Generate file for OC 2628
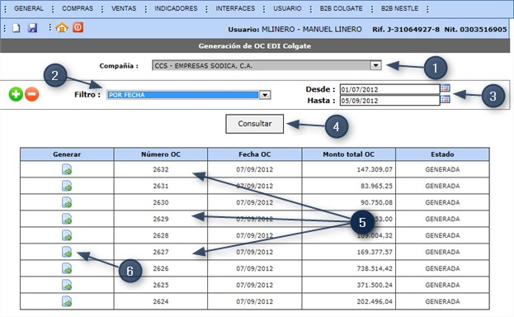The height and width of the screenshot is (317, 514). coord(67,235)
